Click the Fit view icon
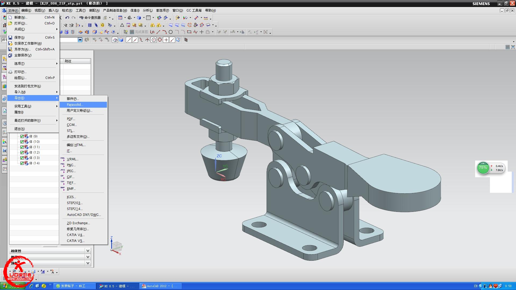Image resolution: width=516 pixels, height=290 pixels. [120, 18]
